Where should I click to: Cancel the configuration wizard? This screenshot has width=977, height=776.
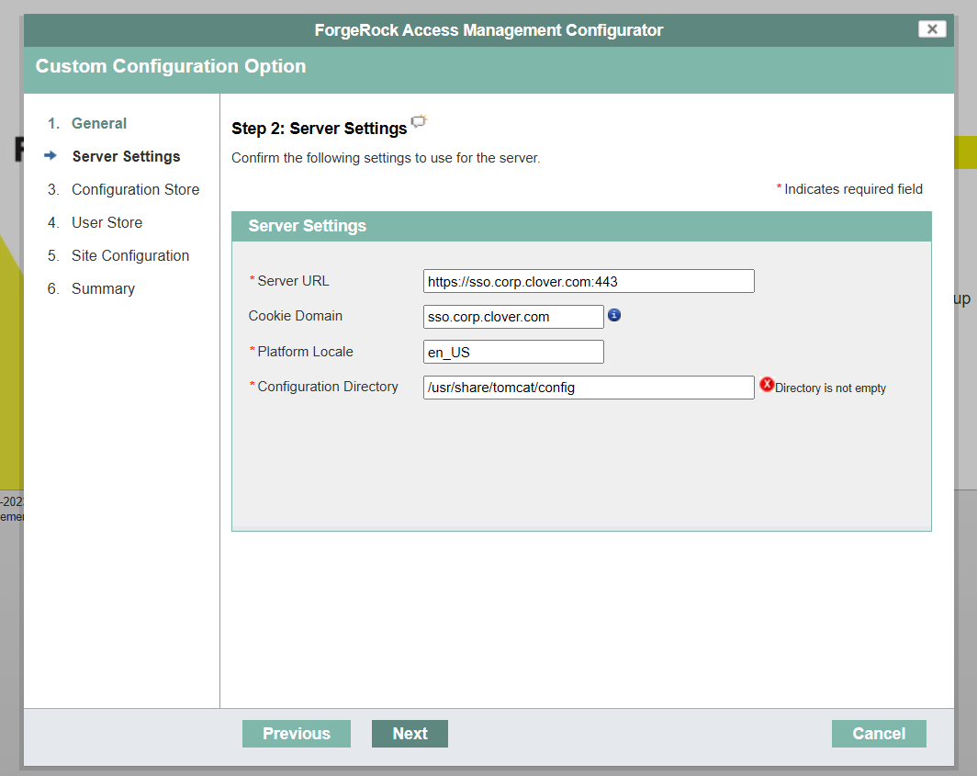(x=879, y=734)
